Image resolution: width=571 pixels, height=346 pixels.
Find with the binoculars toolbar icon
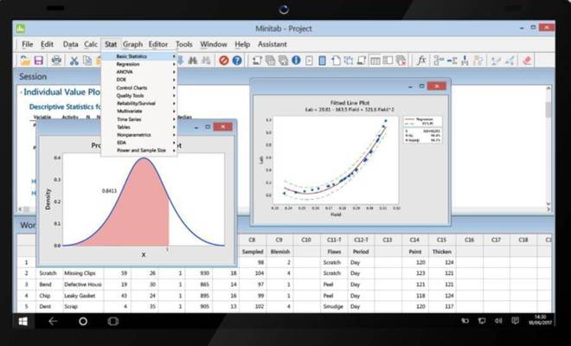coord(193,61)
